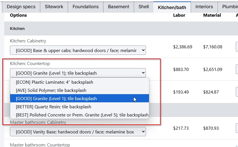Click the adjustment box in Master bathroom Cabinetry row

tap(237, 128)
